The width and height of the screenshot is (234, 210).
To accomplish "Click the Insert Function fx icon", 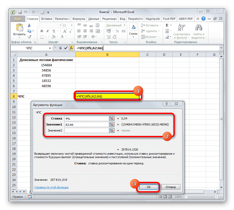I will [x=72, y=48].
